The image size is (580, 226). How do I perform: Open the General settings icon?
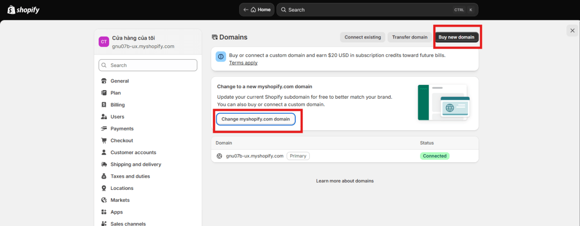104,81
